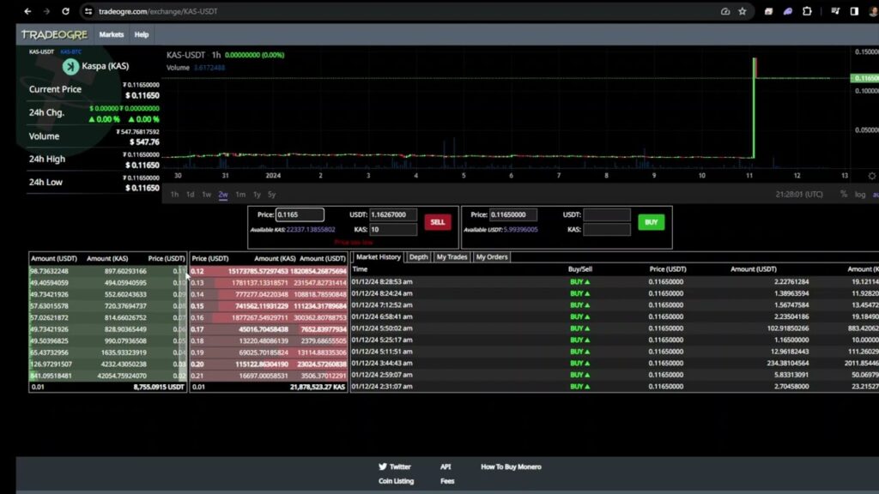Click the 11 date marker on chart axis
Viewport: 879px width, 494px height.
pos(749,176)
